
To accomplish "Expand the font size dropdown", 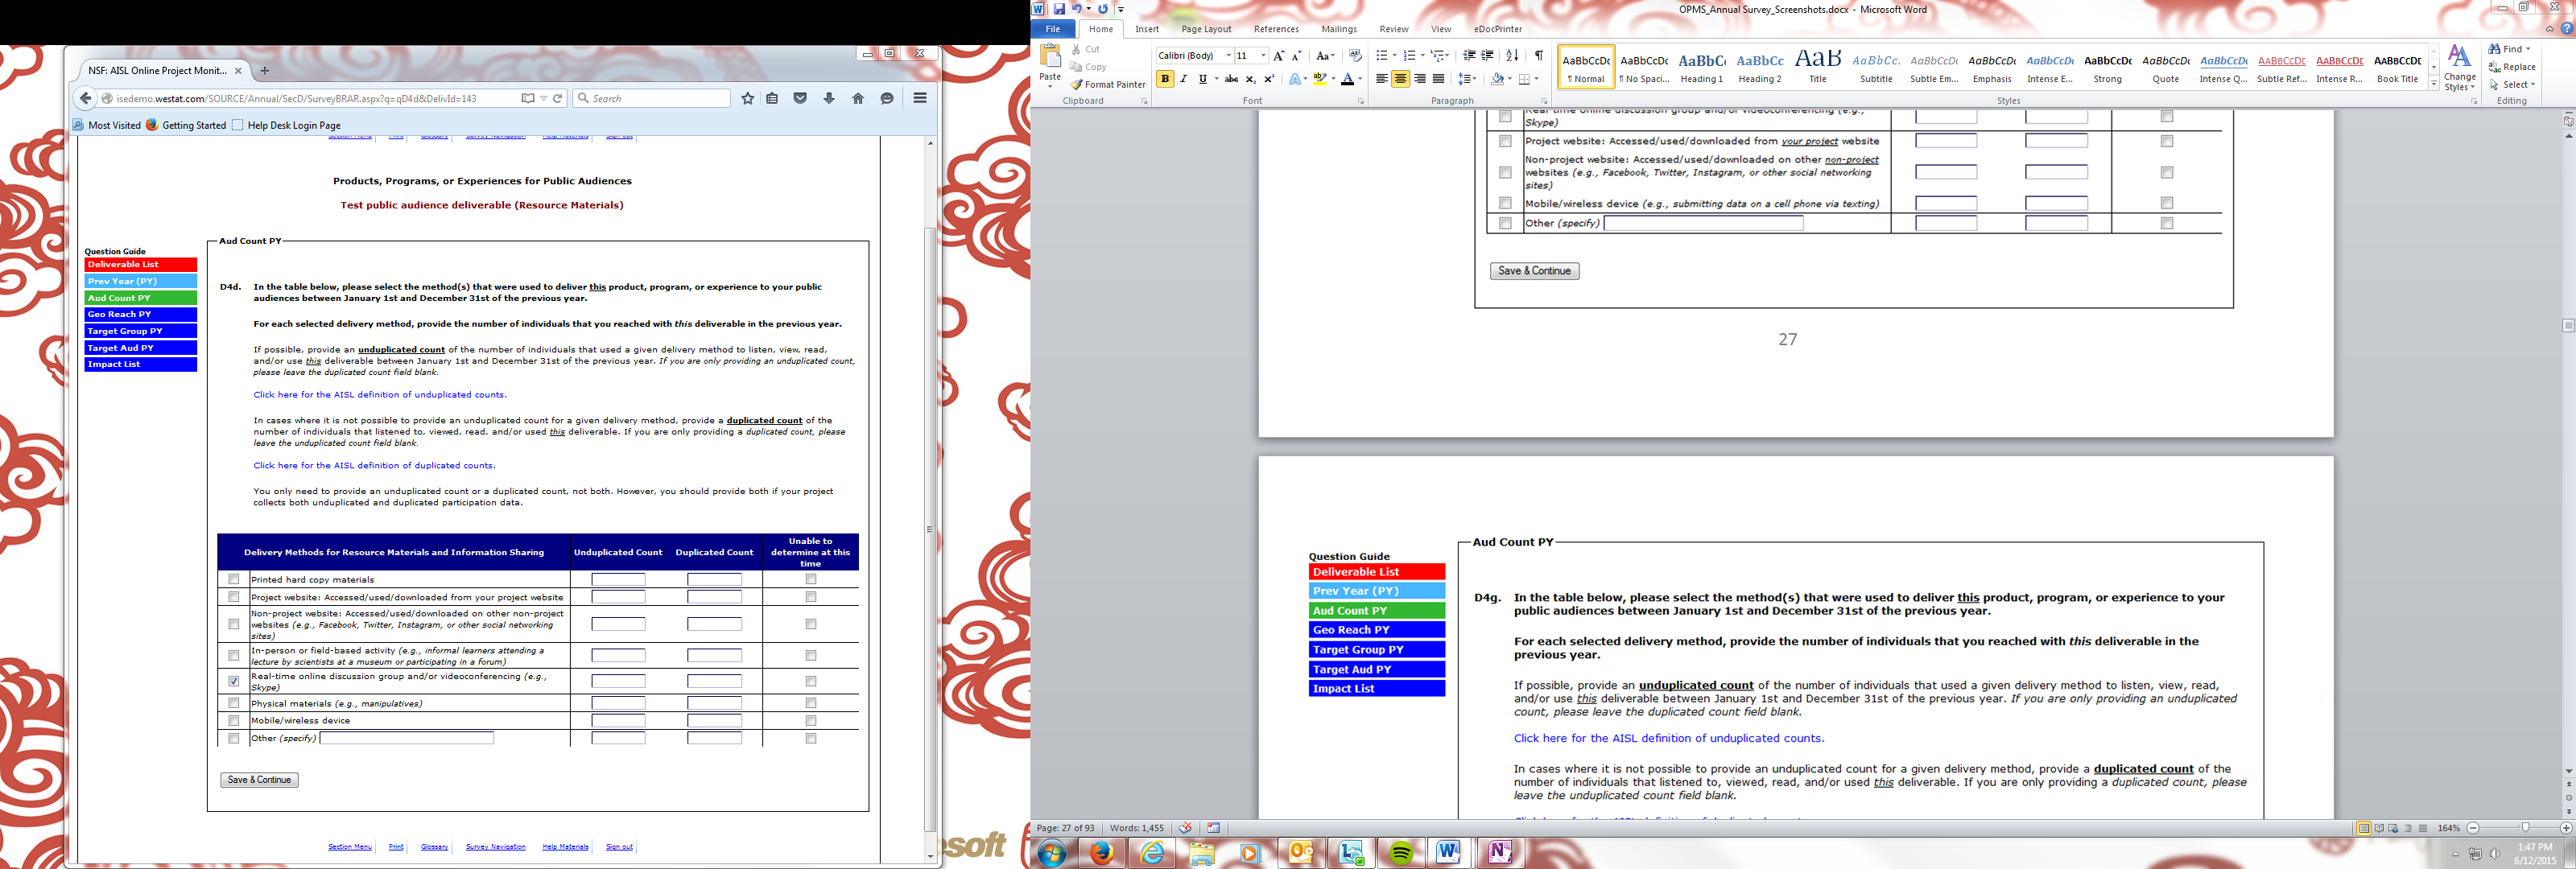I will pyautogui.click(x=1263, y=56).
